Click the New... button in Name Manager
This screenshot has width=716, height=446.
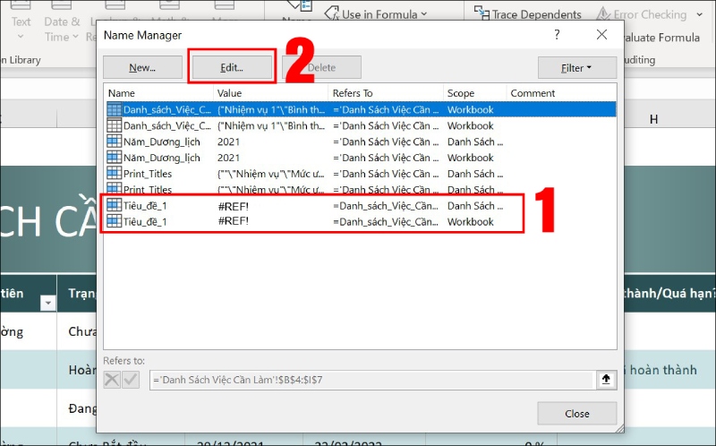coord(142,68)
